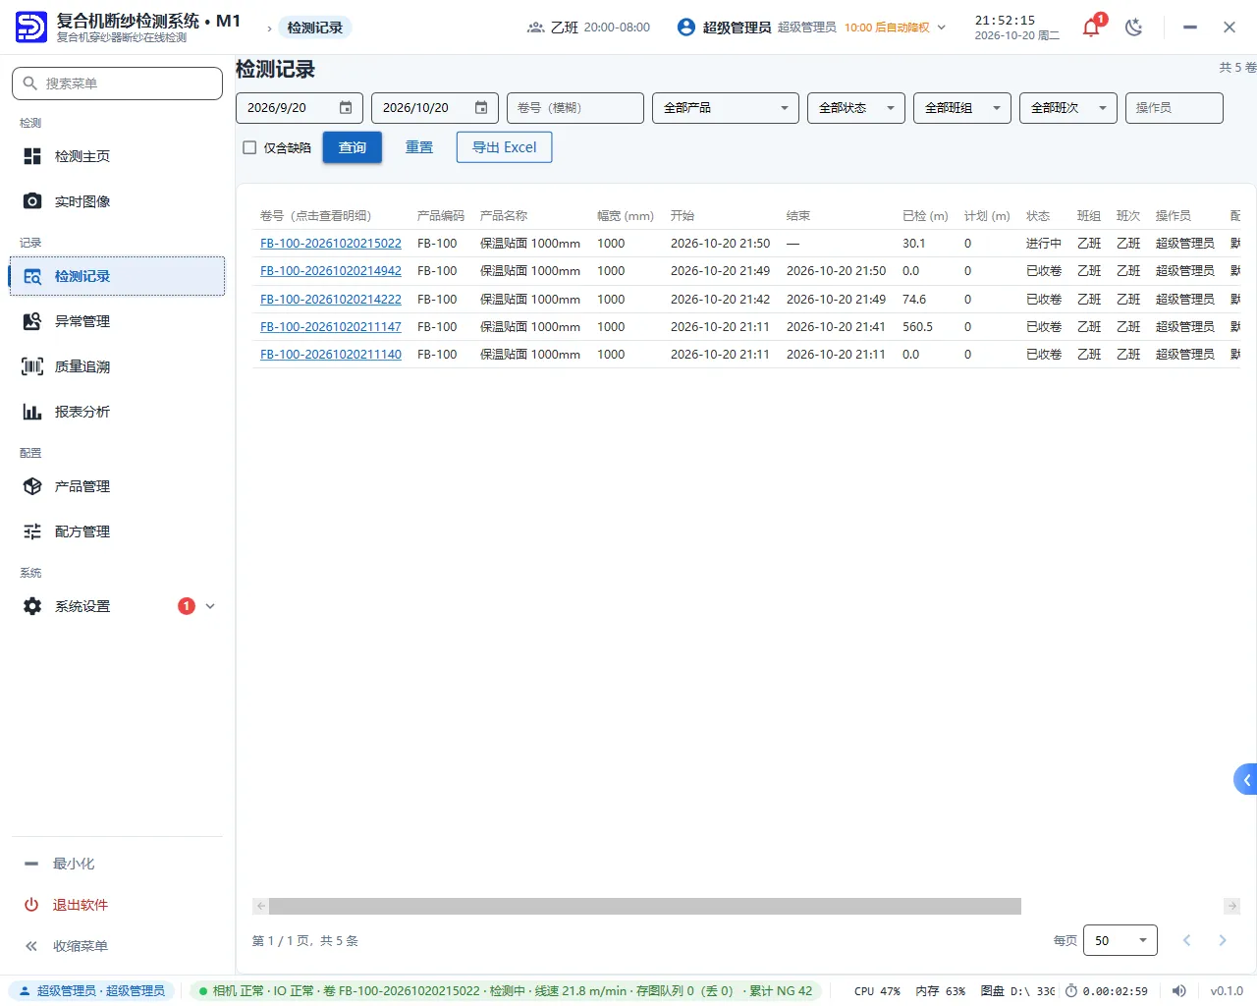
Task: Go to 产品管理 in sidebar
Action: (x=117, y=486)
